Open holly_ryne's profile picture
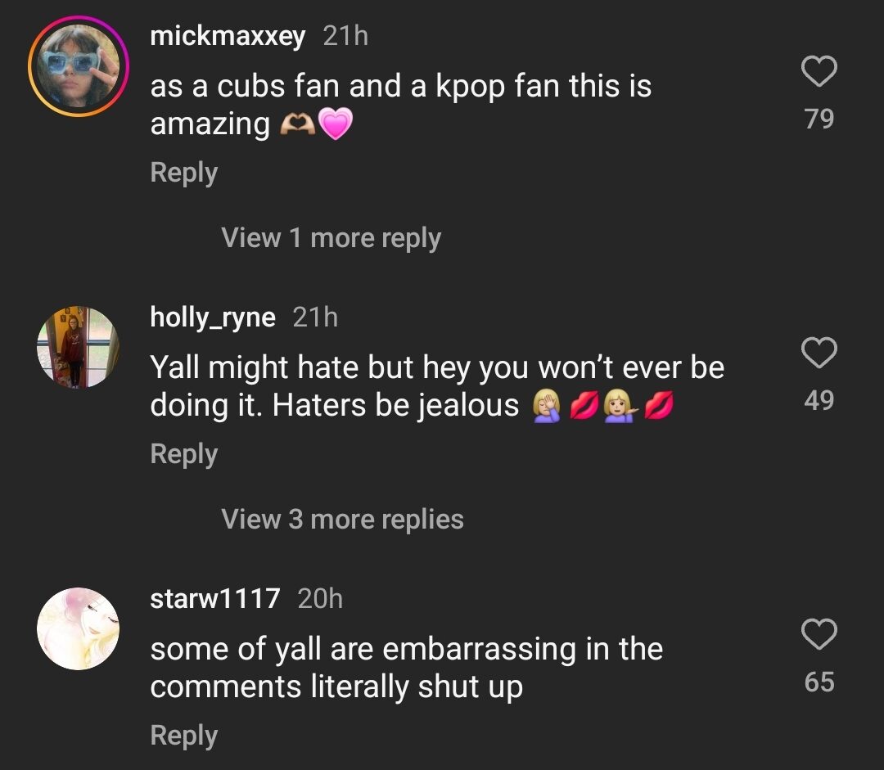 point(79,347)
